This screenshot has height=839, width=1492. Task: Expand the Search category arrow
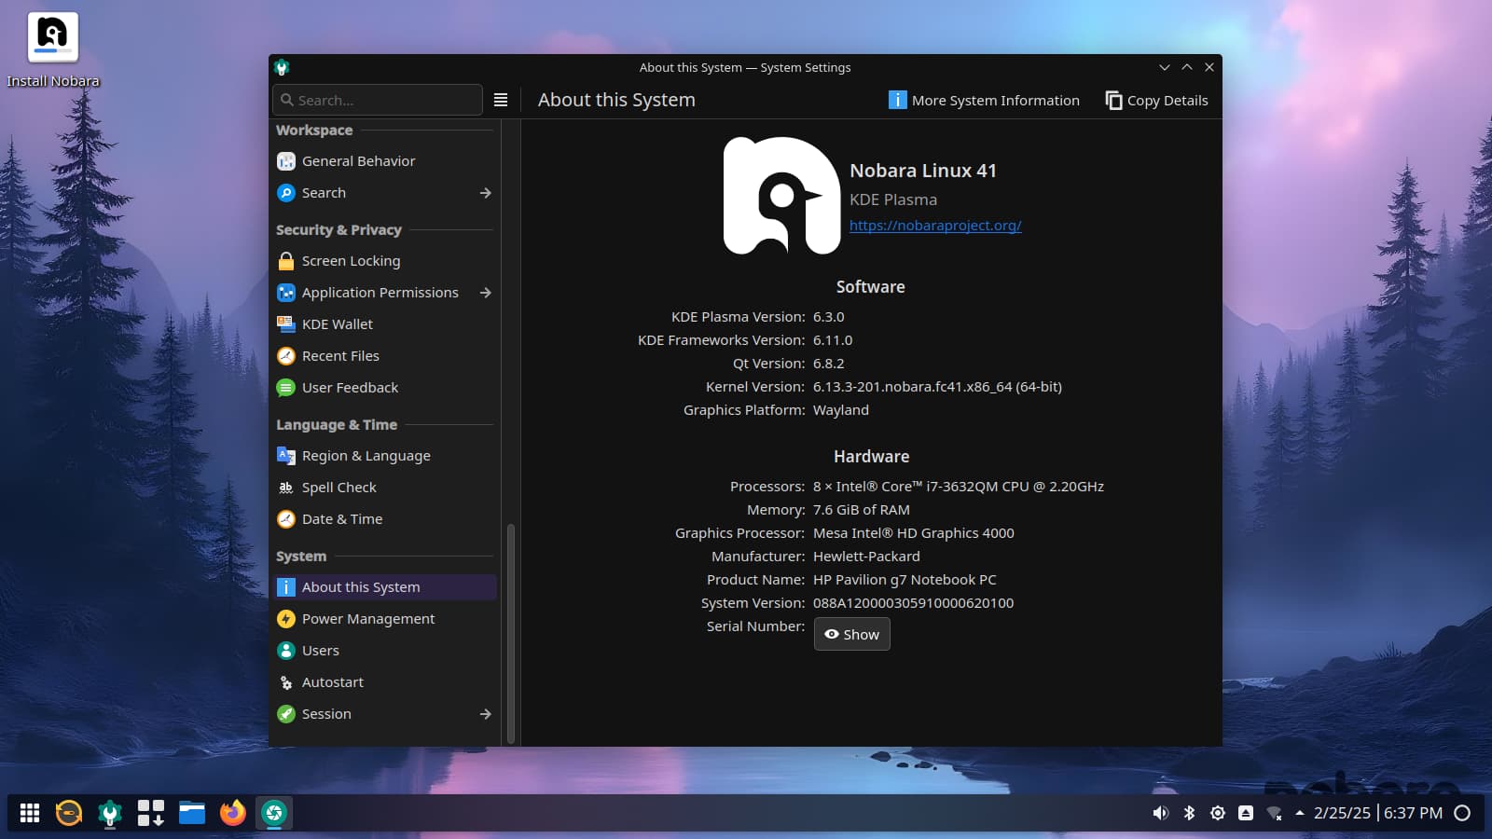coord(485,193)
